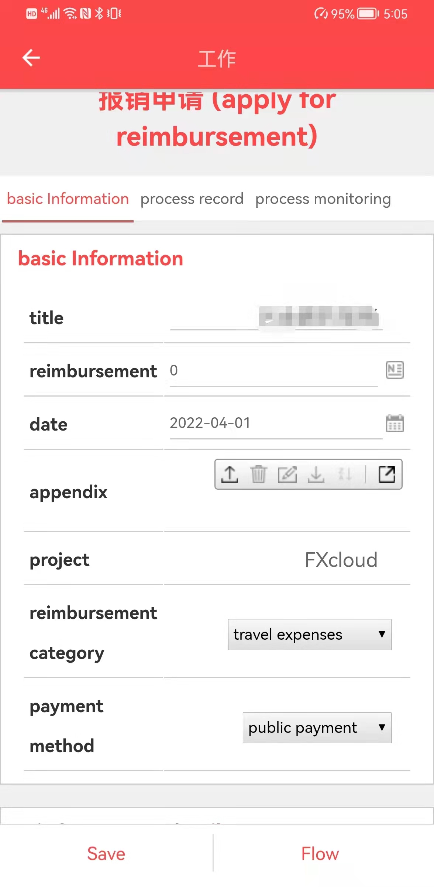Open the public payment method dropdown
Viewport: 434px width, 887px height.
tap(317, 728)
